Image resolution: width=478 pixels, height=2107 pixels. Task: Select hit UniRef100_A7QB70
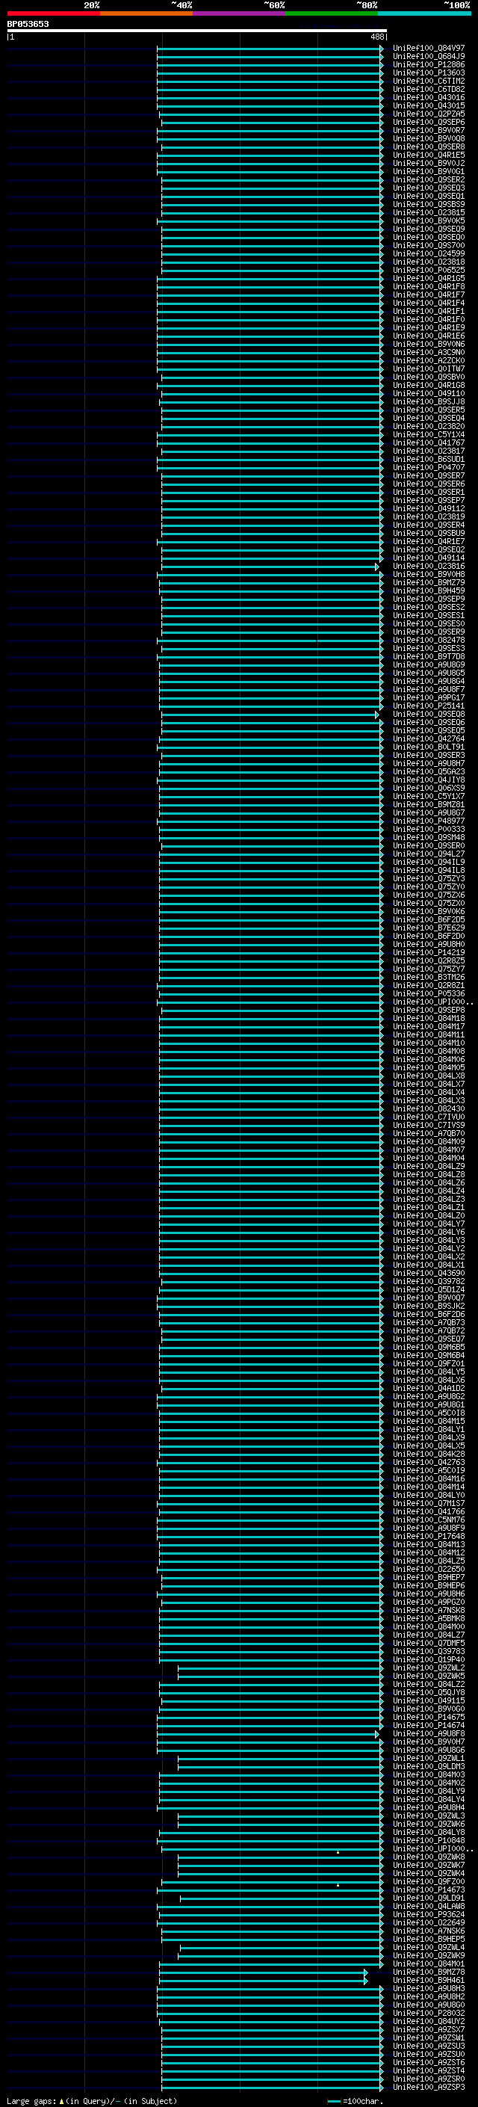pyautogui.click(x=429, y=1134)
